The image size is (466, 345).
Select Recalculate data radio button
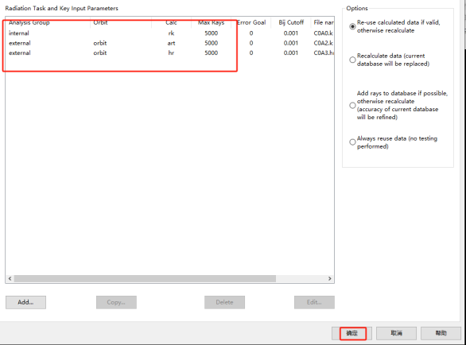[x=352, y=60]
